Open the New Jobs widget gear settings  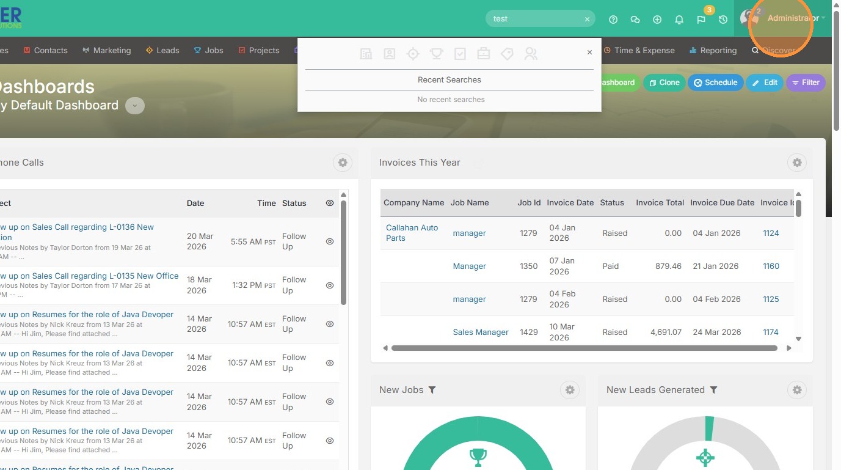coord(570,390)
